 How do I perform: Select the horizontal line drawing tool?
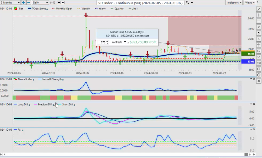(259, 21)
